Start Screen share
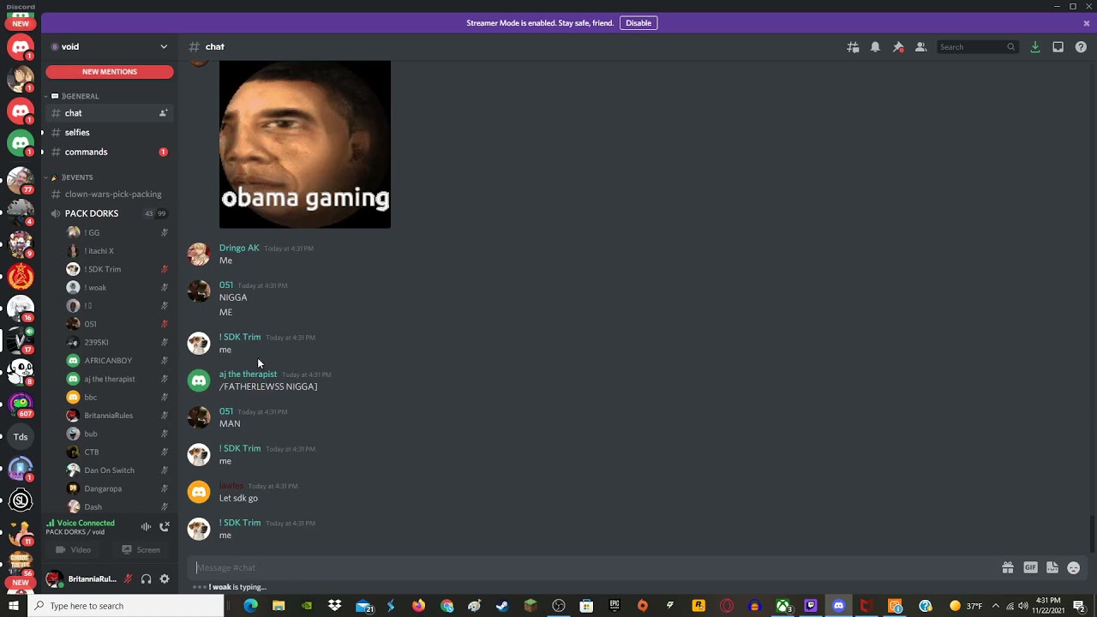 [142, 550]
